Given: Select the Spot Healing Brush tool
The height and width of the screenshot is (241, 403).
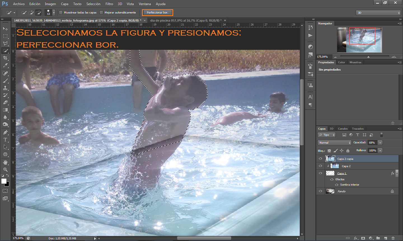Looking at the screenshot, I should [x=5, y=73].
